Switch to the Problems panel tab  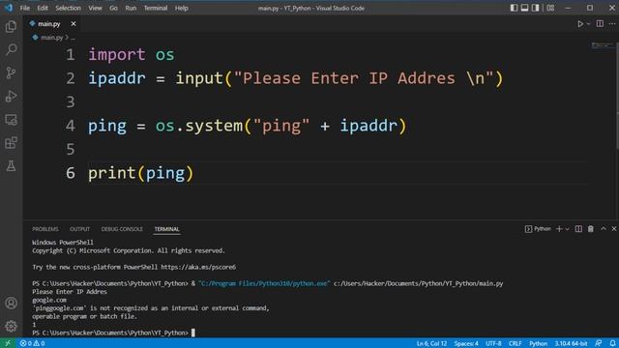point(45,229)
